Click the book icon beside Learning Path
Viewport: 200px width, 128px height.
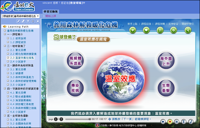pos(5,27)
